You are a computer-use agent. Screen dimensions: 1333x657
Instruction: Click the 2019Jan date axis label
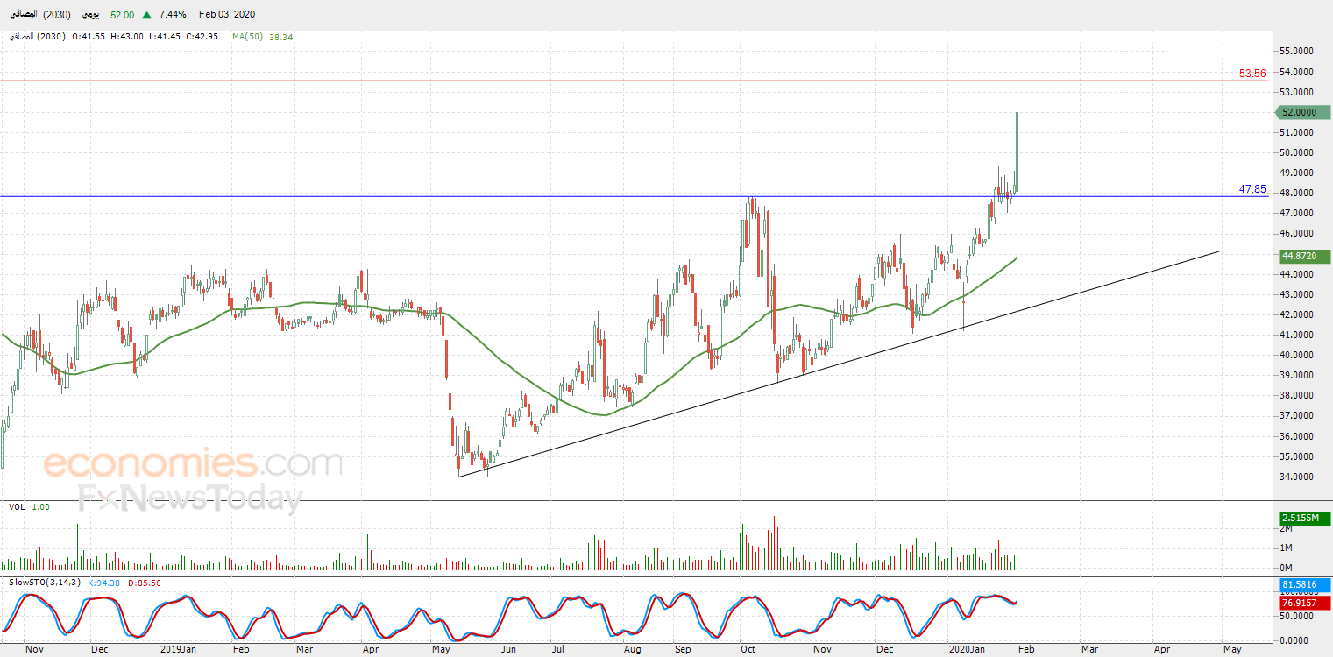point(179,650)
